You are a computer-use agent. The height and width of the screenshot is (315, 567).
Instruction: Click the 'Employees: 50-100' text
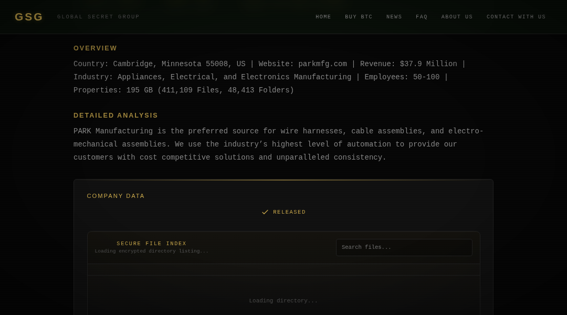coord(402,77)
